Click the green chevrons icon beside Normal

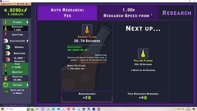tap(8, 47)
